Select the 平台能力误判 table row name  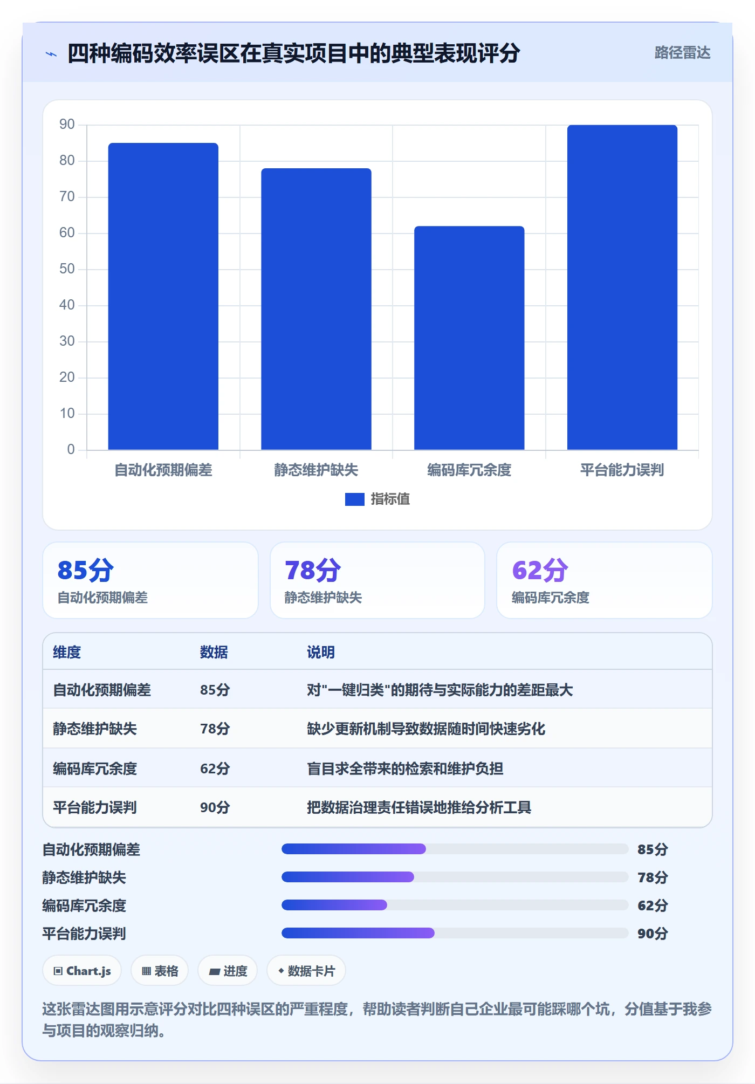[95, 807]
